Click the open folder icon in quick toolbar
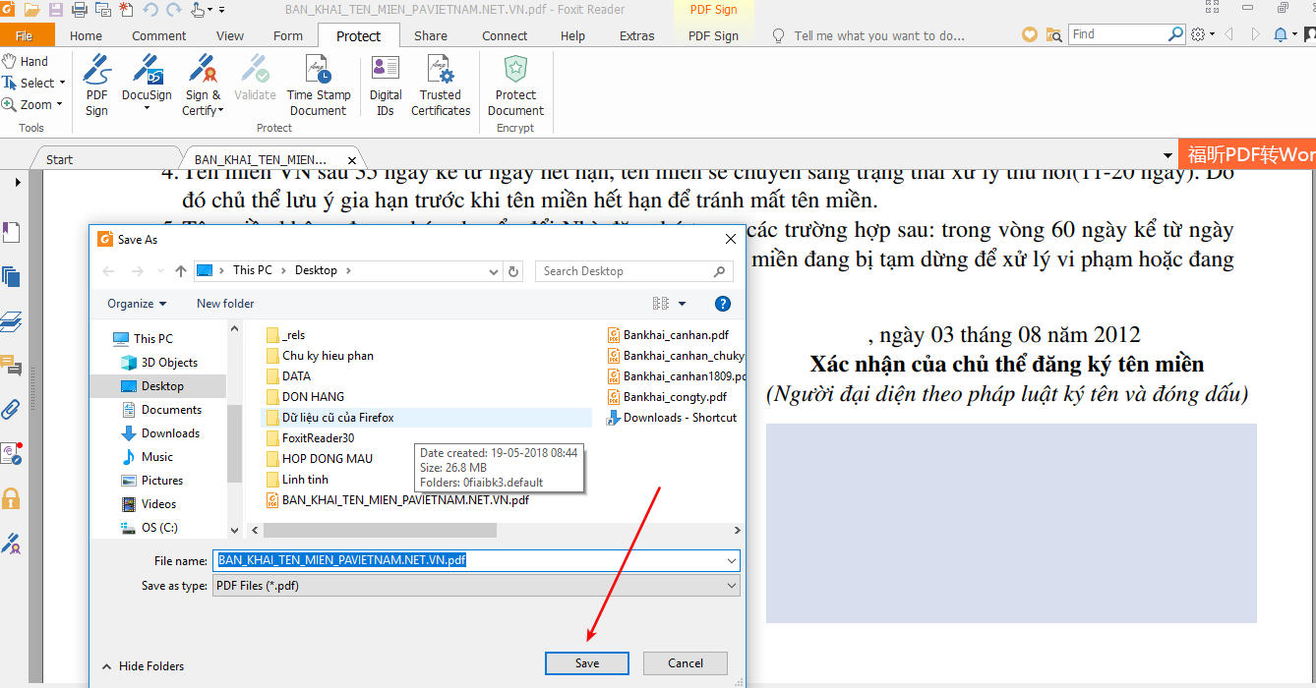1316x688 pixels. click(31, 10)
